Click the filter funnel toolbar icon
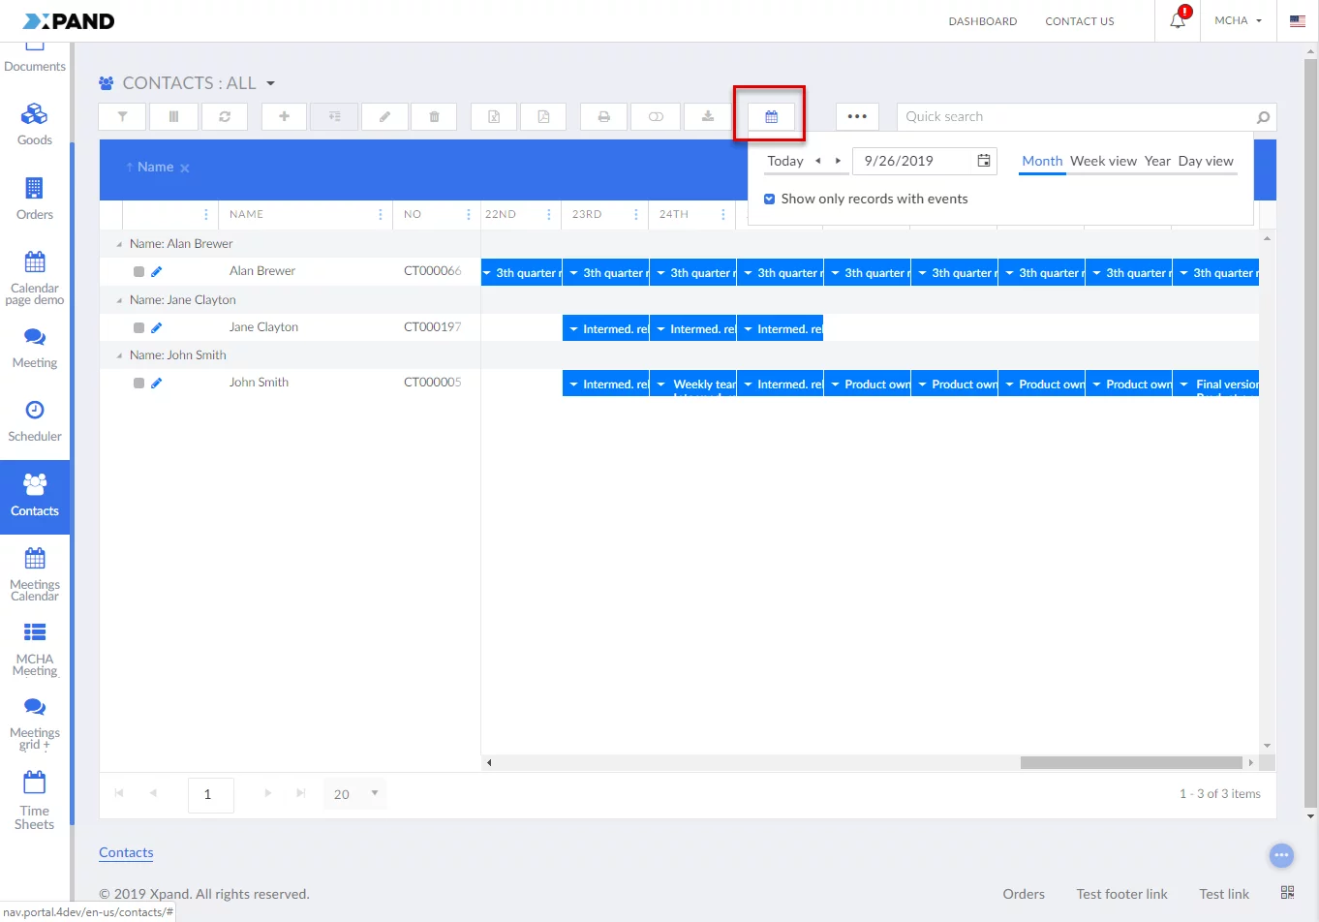Screen dimensions: 1319x922 point(123,117)
